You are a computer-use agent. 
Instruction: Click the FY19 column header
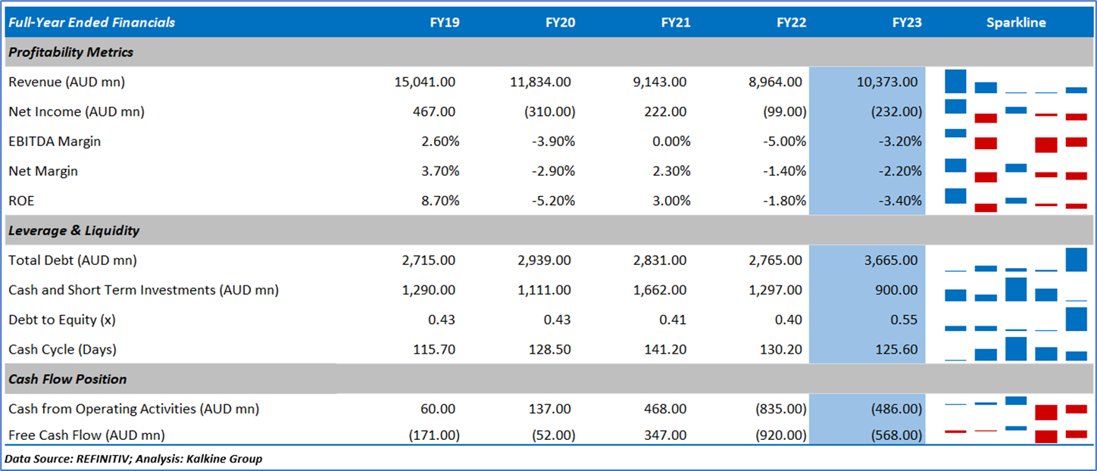click(444, 23)
